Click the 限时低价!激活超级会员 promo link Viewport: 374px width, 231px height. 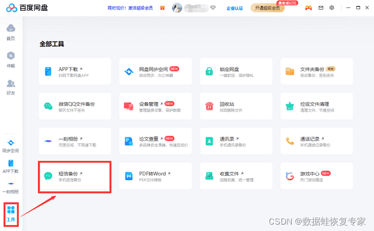pyautogui.click(x=130, y=8)
